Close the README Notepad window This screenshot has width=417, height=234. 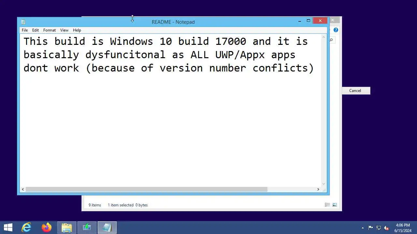click(320, 21)
